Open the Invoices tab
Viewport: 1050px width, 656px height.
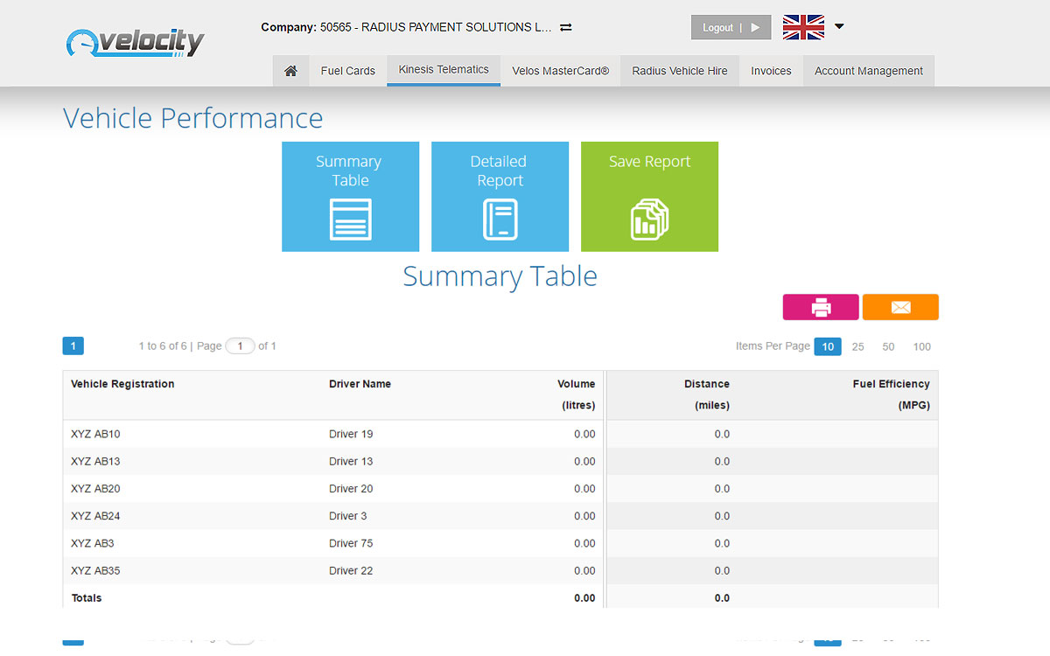pos(771,71)
